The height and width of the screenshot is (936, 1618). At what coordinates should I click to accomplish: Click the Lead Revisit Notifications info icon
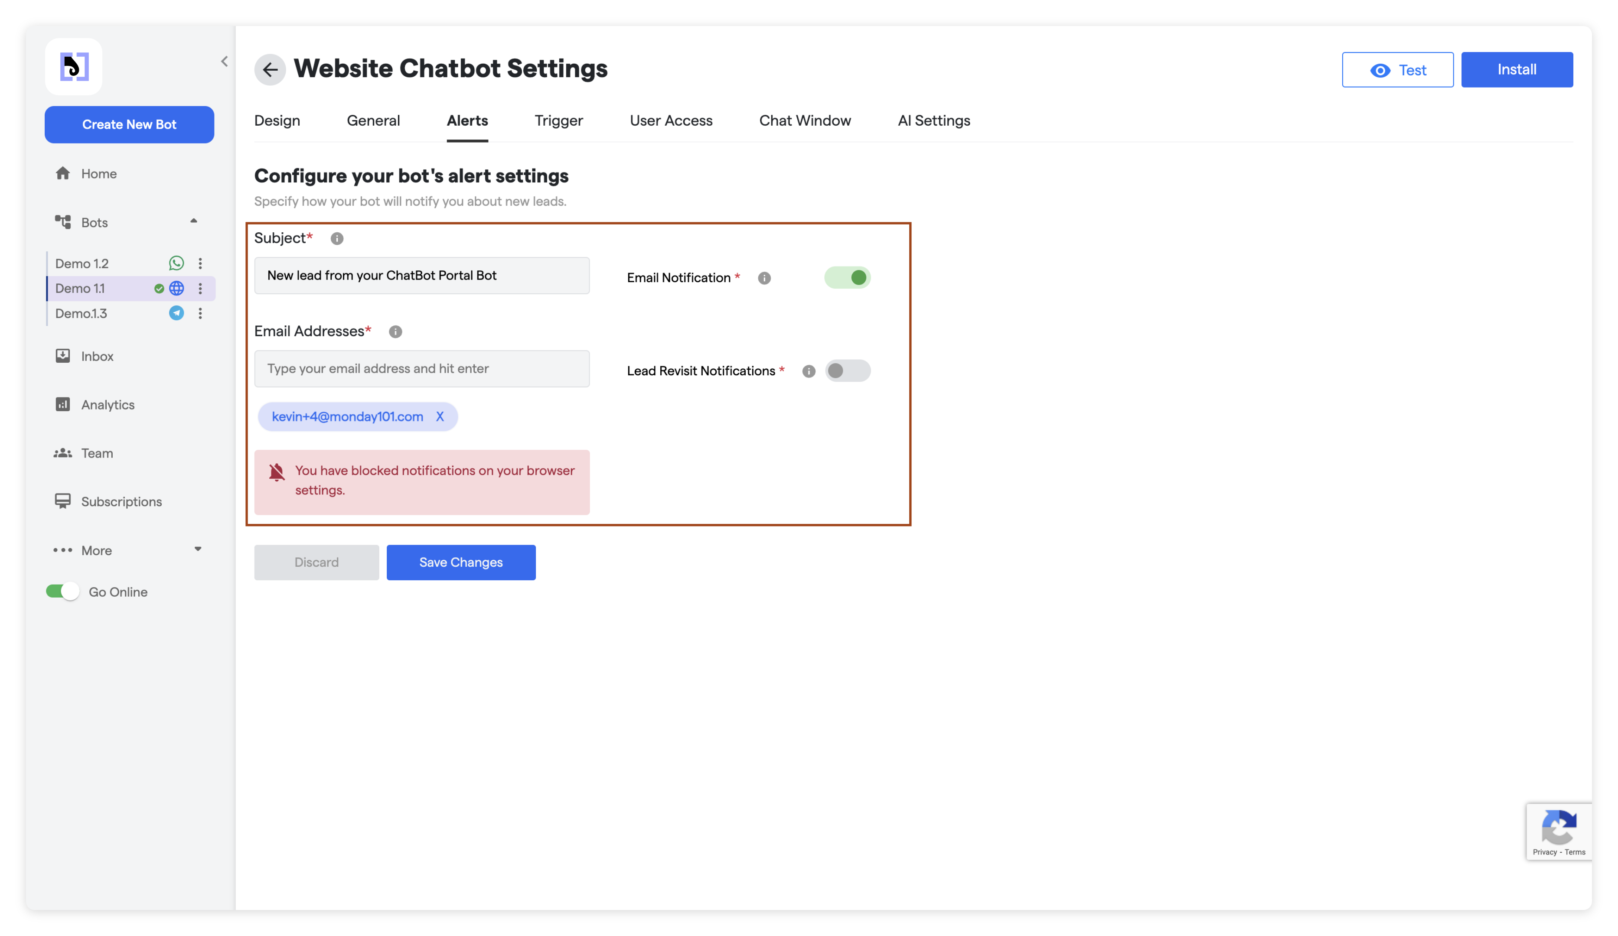[809, 371]
